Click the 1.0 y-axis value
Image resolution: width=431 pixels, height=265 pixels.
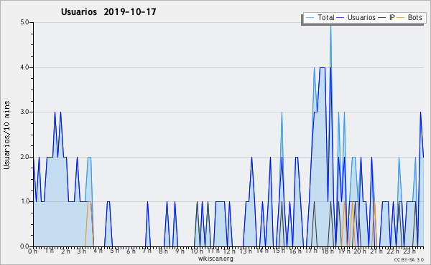click(x=24, y=201)
